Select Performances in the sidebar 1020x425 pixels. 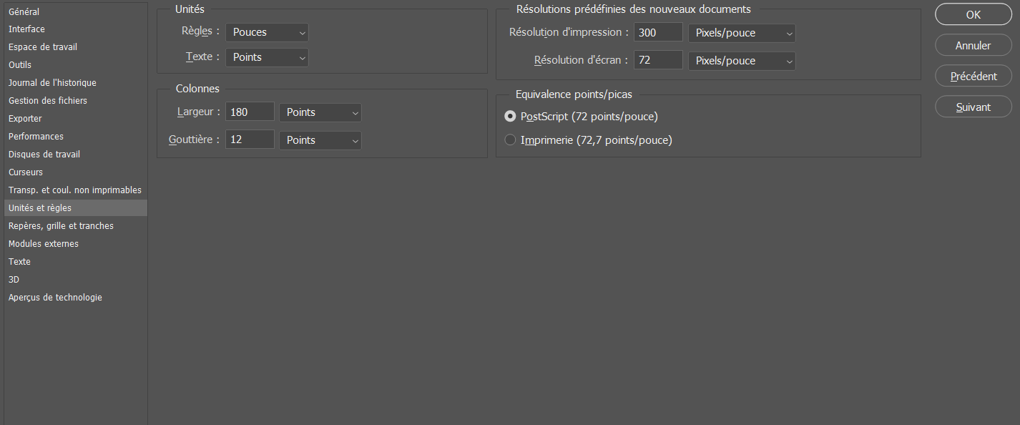[x=36, y=137]
